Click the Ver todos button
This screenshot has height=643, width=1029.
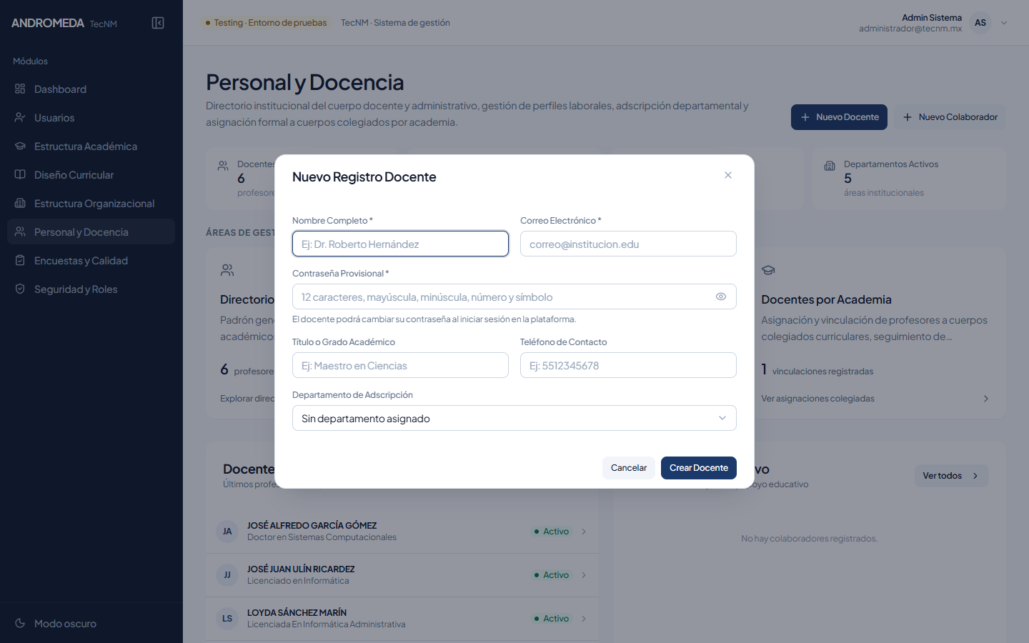(x=951, y=476)
